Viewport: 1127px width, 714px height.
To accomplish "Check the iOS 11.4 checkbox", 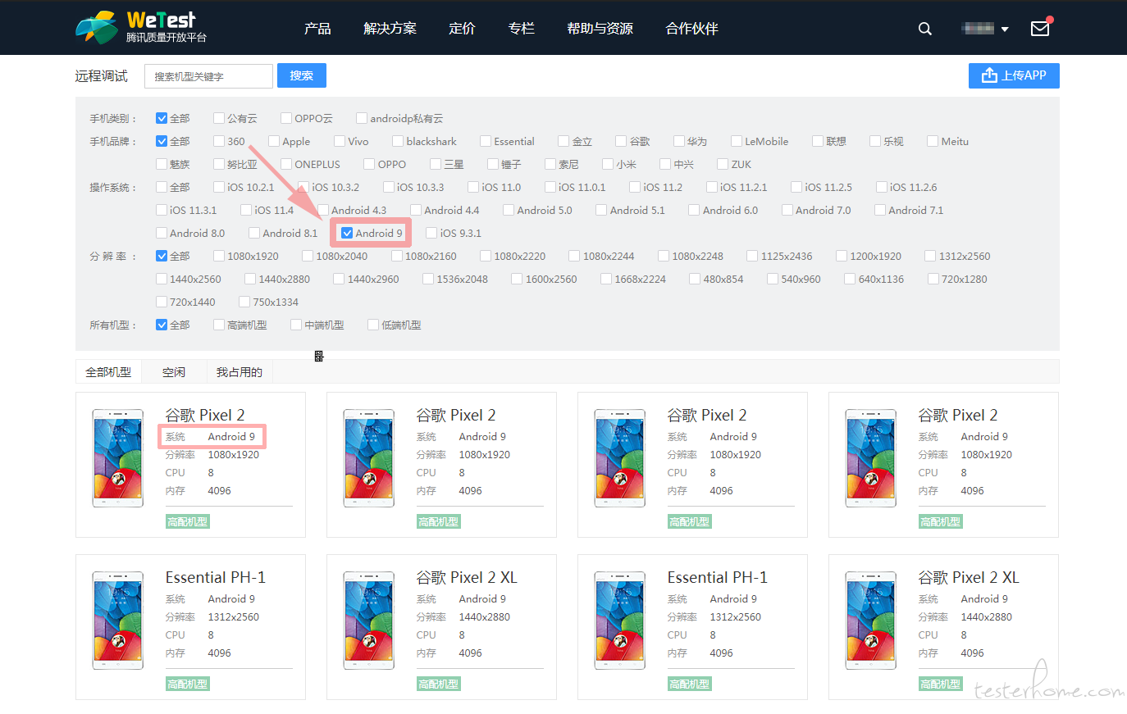I will [x=246, y=210].
